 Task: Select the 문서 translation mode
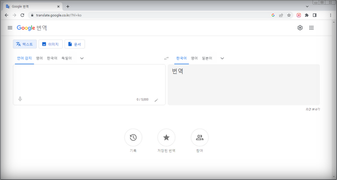coord(75,44)
